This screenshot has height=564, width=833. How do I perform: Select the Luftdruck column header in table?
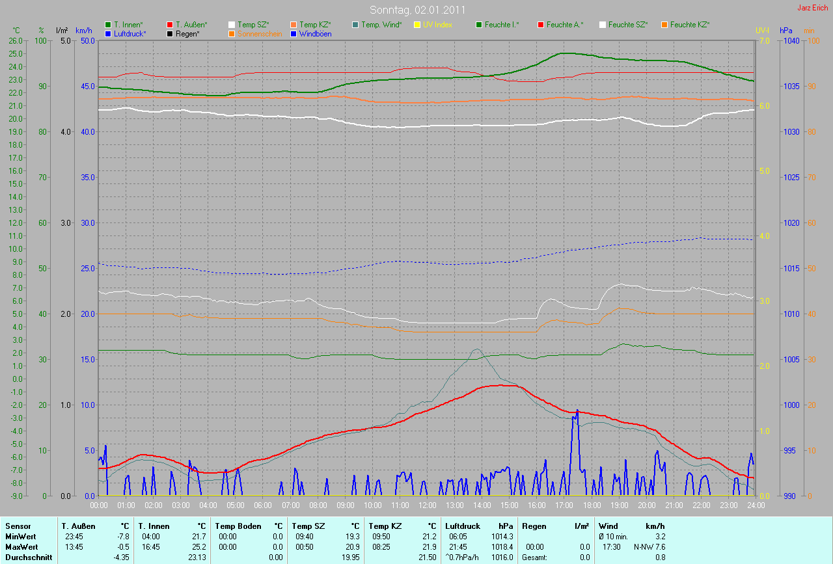pos(463,526)
